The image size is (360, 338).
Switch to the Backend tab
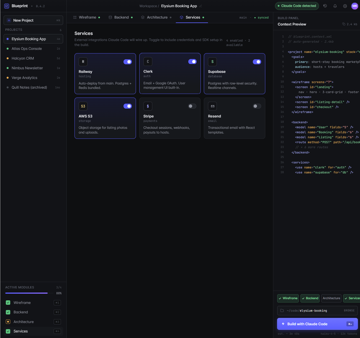[121, 17]
